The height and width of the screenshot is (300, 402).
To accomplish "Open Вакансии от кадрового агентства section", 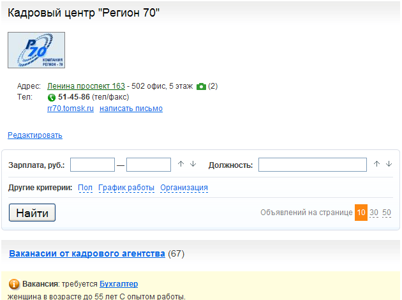I will point(87,253).
